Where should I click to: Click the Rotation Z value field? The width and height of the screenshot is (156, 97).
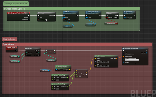click(107, 62)
